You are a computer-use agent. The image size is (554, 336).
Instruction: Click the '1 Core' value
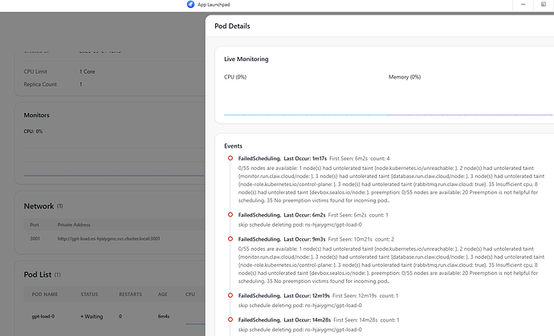pos(87,71)
